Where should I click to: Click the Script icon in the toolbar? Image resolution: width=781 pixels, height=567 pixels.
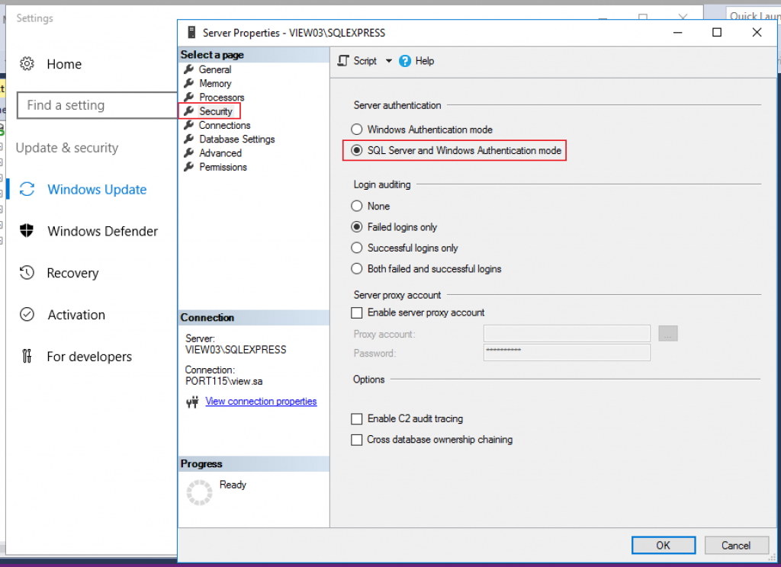point(344,61)
